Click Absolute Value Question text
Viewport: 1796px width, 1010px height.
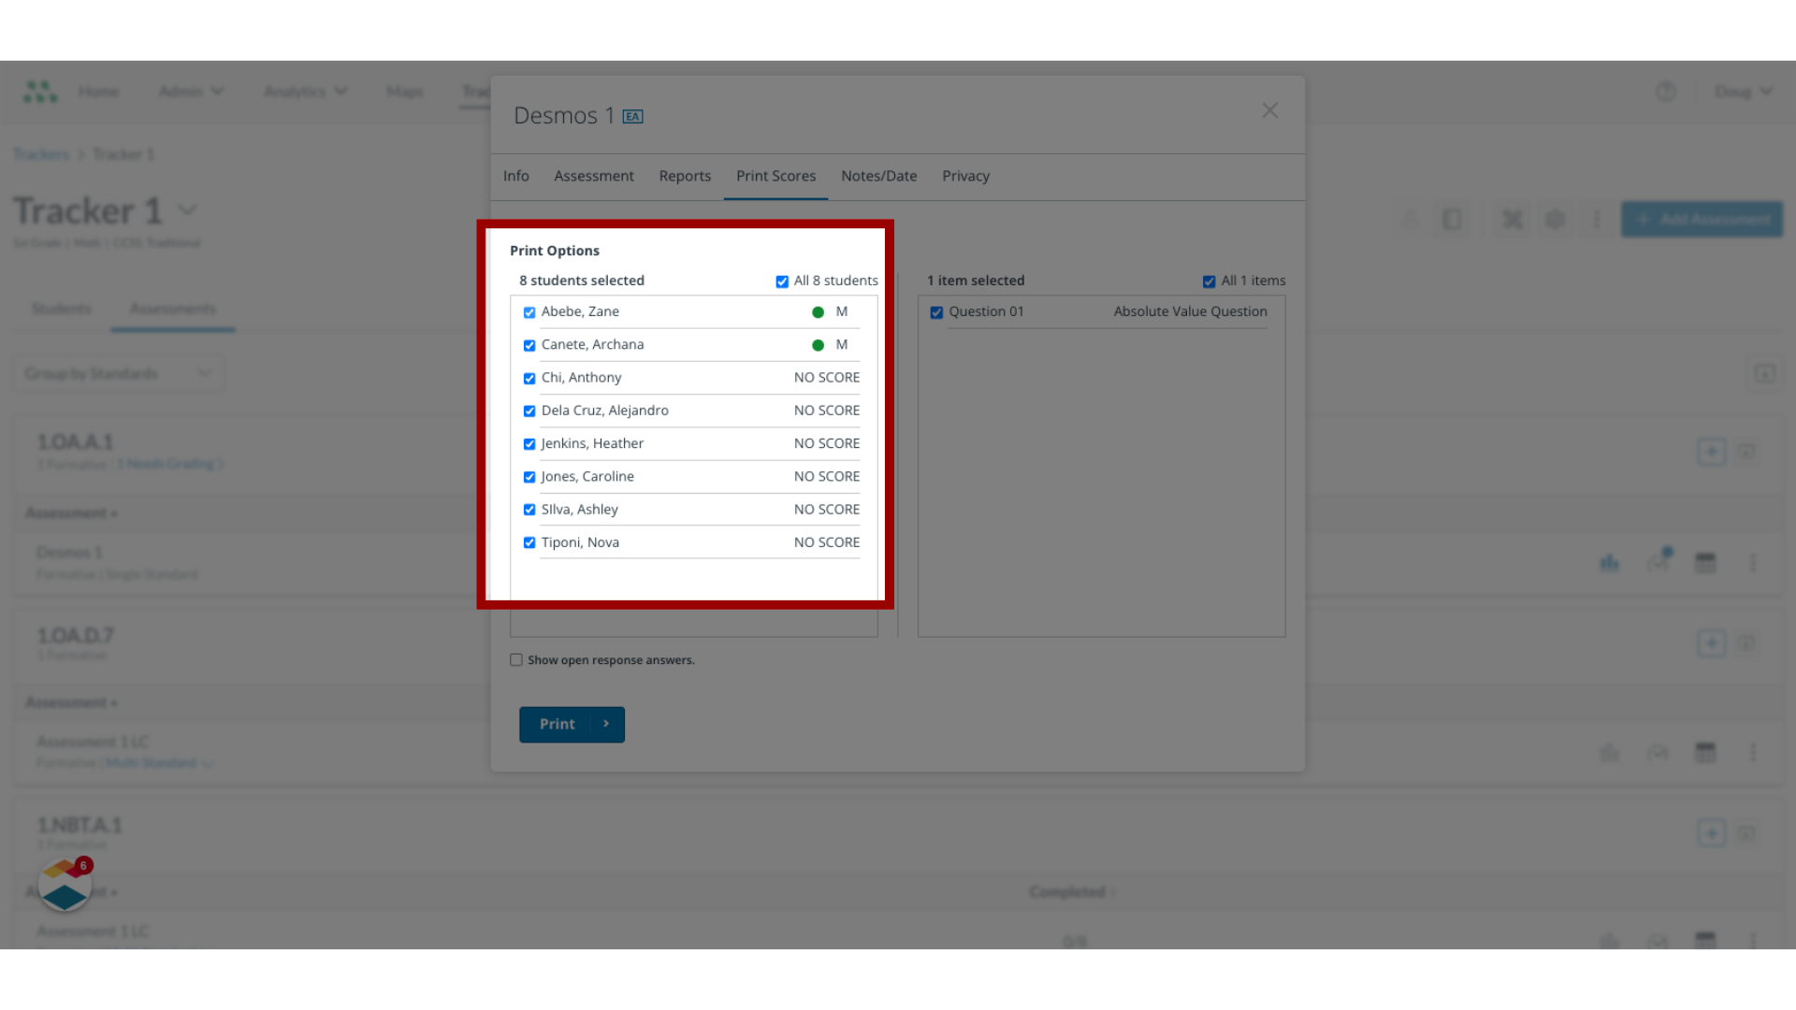point(1190,311)
